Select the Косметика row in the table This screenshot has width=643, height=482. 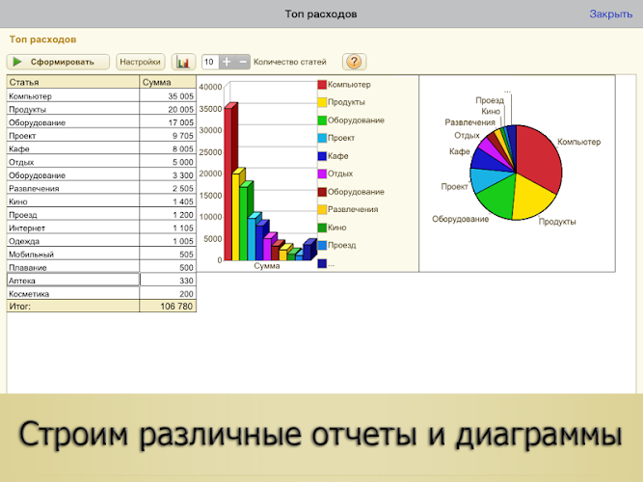click(x=101, y=293)
